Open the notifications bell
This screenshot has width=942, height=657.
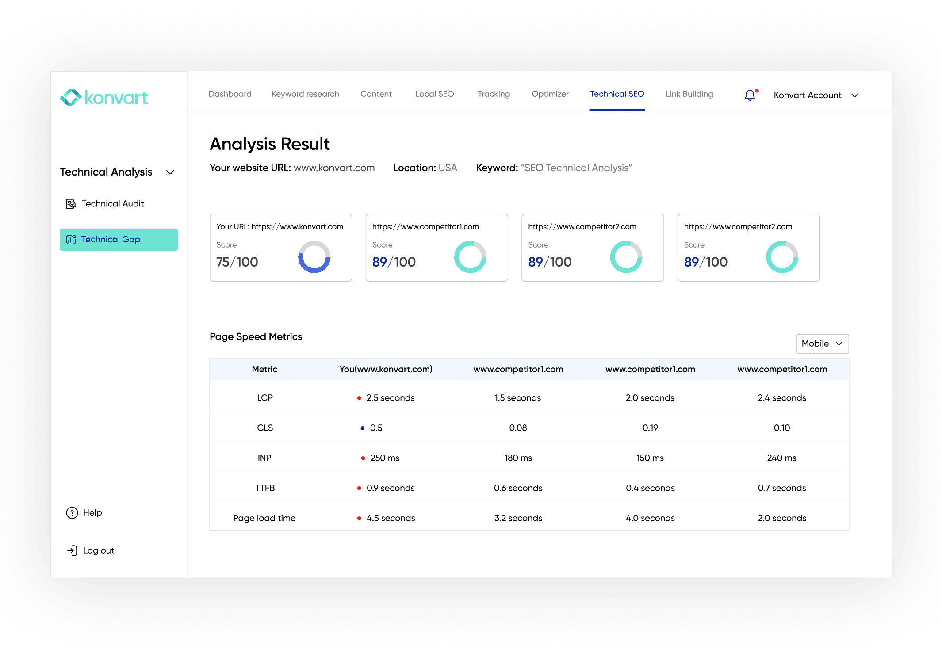(749, 95)
